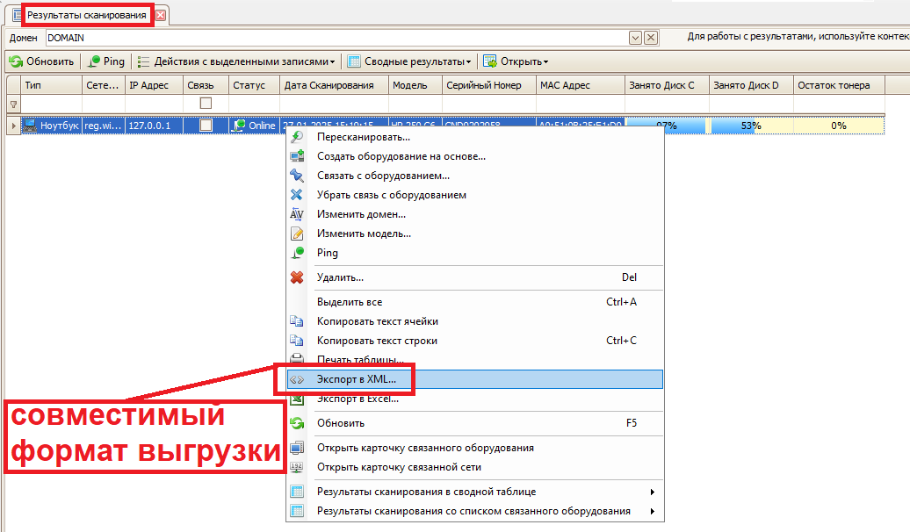Click the green Обновить icon in context menu

297,423
